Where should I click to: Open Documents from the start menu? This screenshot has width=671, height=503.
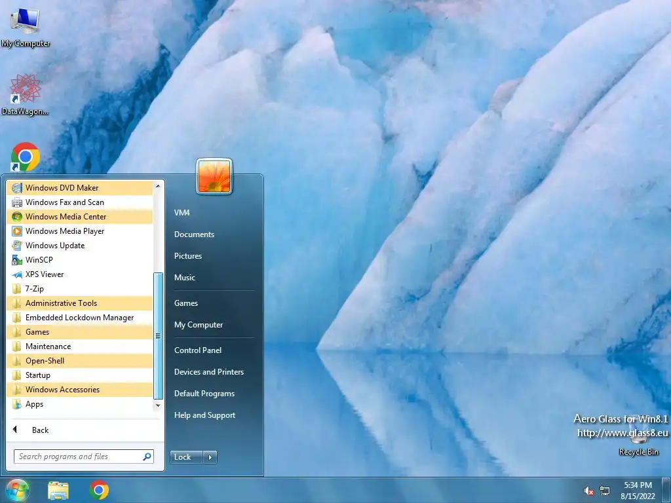tap(194, 234)
